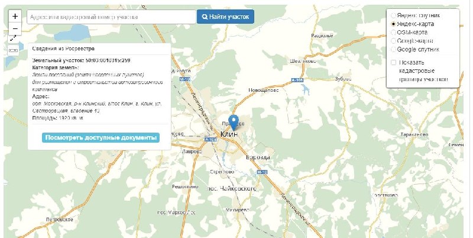Image resolution: width=473 pixels, height=238 pixels.
Task: Select Яндекс спутник map layer
Action: pos(393,15)
